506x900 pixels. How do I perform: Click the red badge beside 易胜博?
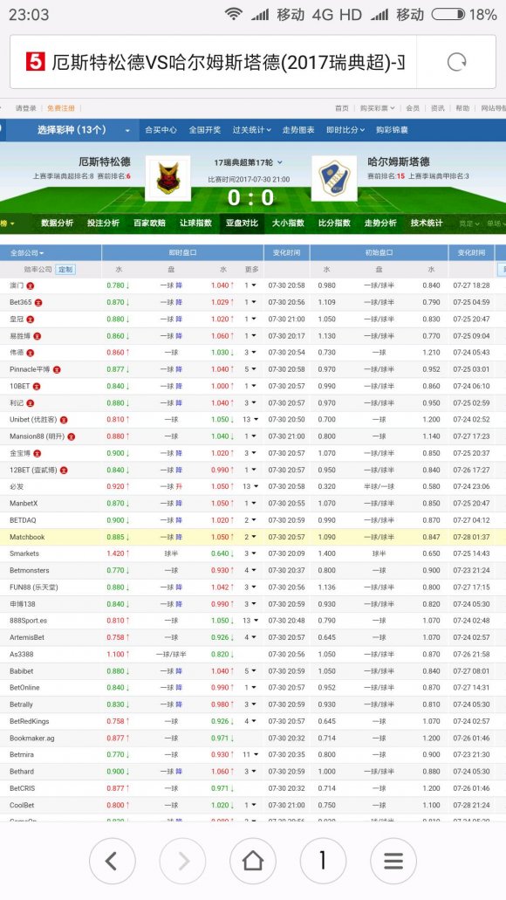(x=38, y=336)
